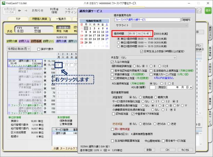Screen dimensions: 213x157
Task: Click the 訪問介護 service icon button
Action: (12, 41)
